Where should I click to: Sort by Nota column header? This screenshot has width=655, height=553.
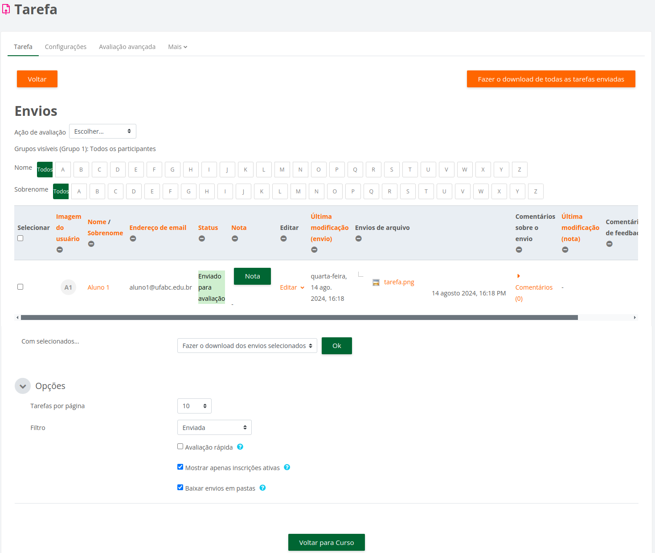click(239, 228)
